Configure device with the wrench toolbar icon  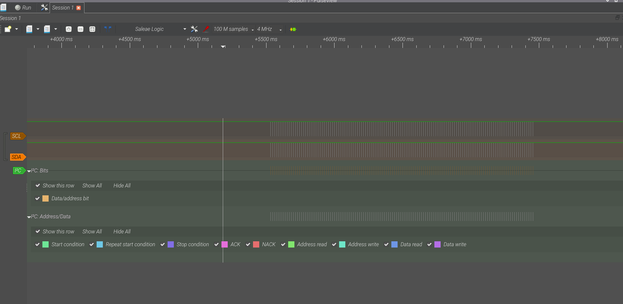194,29
